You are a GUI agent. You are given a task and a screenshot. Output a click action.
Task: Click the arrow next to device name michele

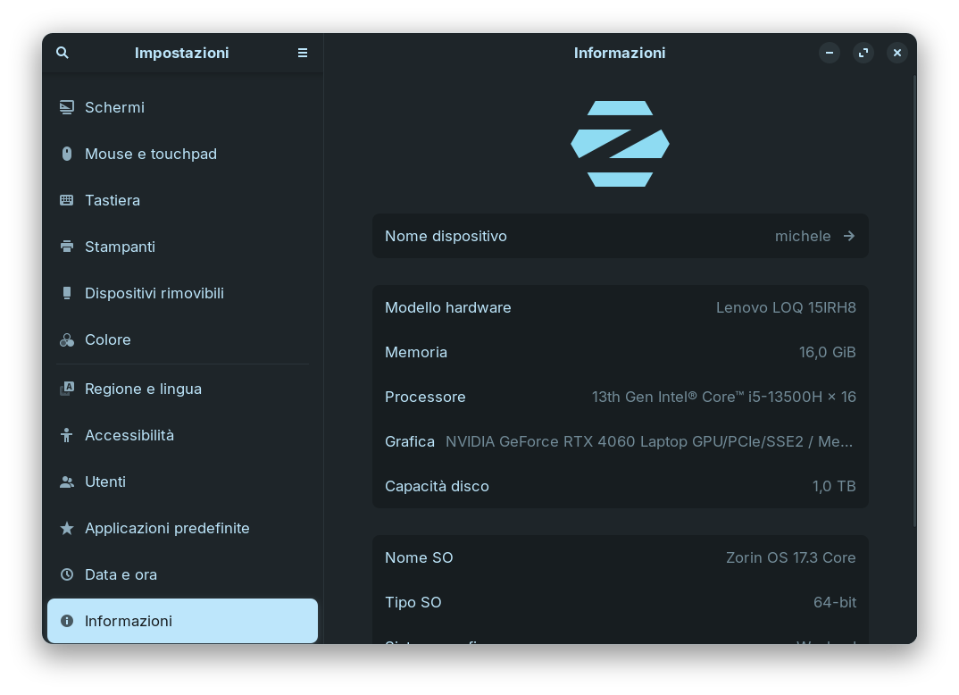tap(849, 236)
